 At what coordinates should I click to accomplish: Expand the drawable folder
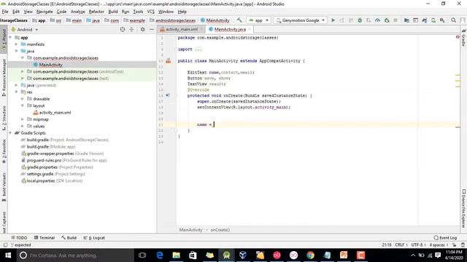click(23, 99)
